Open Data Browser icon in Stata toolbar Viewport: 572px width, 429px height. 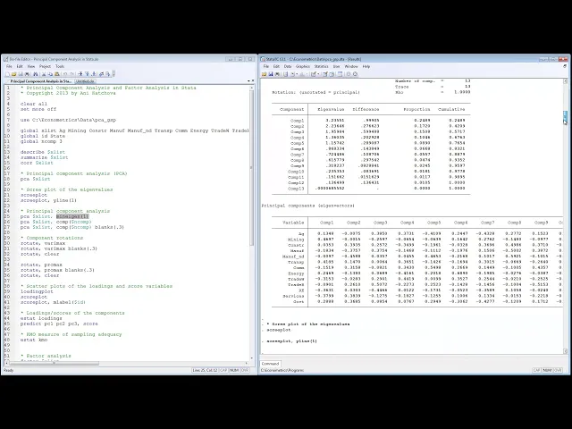coord(332,73)
